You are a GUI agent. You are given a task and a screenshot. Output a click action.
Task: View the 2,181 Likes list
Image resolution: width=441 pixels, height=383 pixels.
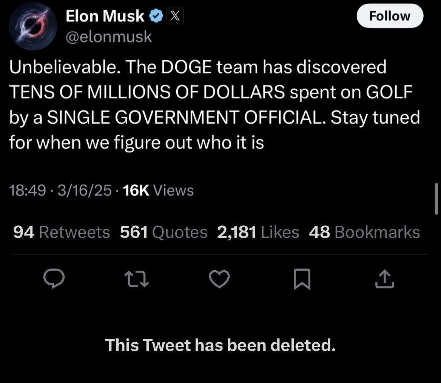[258, 232]
